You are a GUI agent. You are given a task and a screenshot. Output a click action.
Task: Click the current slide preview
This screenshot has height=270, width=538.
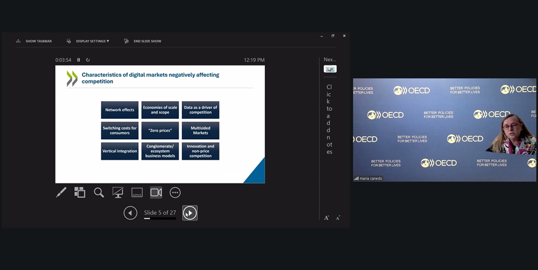click(x=160, y=124)
